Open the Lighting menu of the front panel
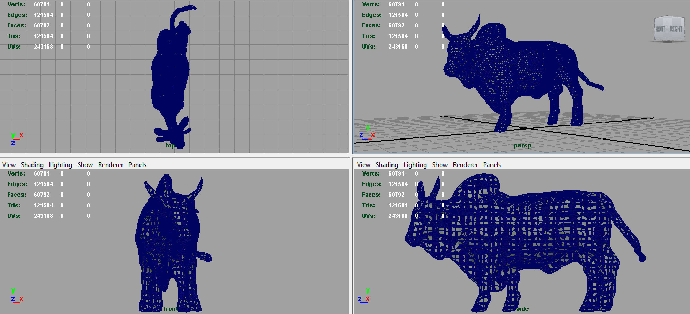 pyautogui.click(x=60, y=165)
